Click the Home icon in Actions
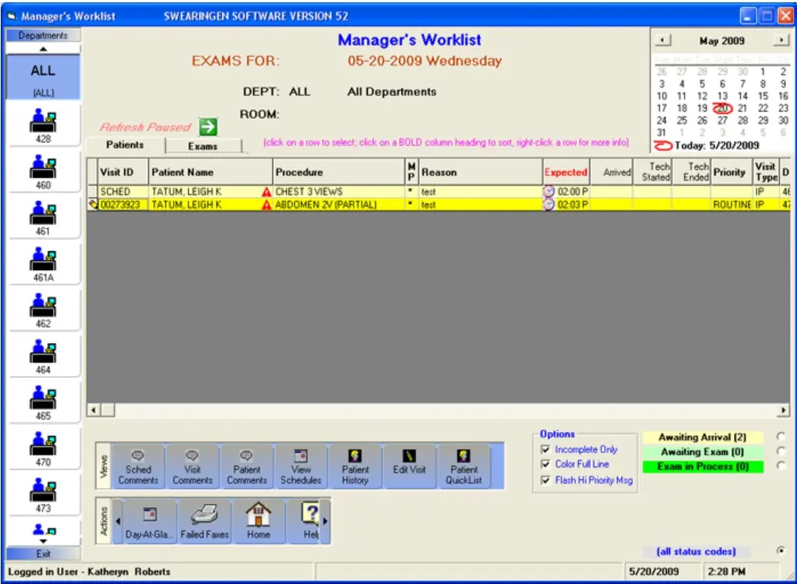This screenshot has width=797, height=584. (259, 521)
